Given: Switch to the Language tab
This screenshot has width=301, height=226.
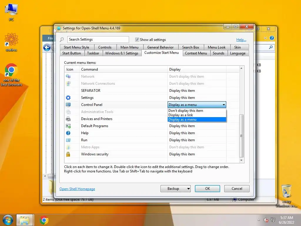Looking at the screenshot, I should pyautogui.click(x=238, y=53).
